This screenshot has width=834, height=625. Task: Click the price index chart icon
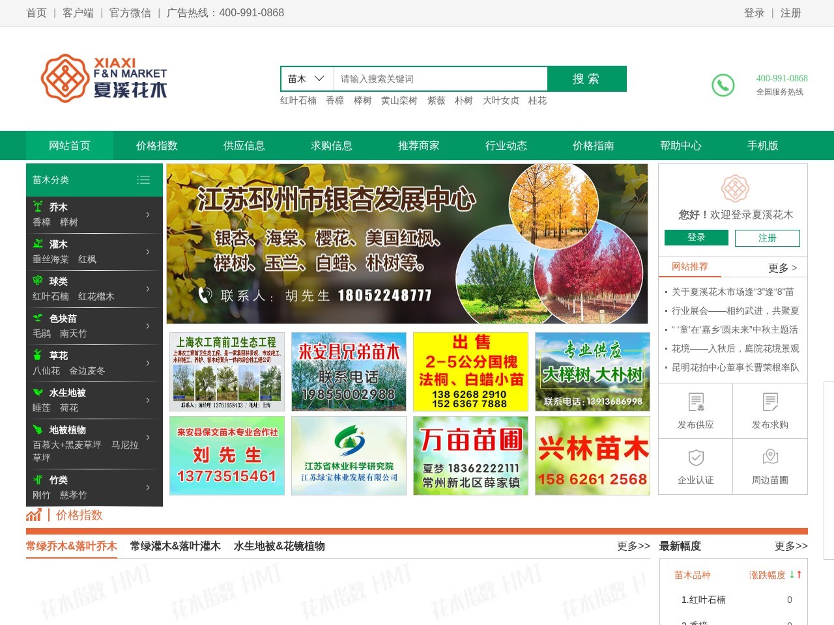coord(34,516)
